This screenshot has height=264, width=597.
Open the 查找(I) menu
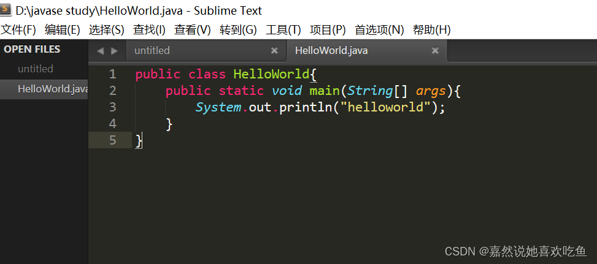pos(149,30)
